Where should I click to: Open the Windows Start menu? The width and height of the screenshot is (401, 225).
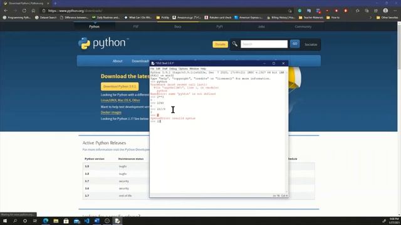pos(5,221)
